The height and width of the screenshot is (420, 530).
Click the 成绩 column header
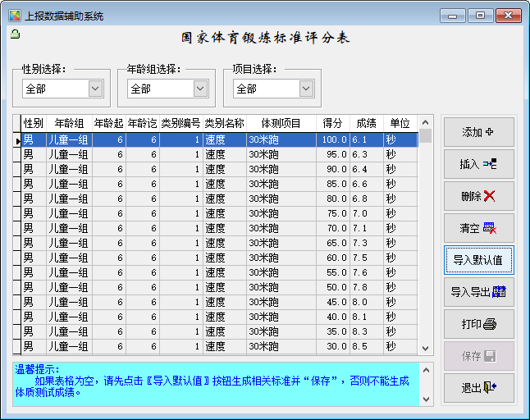(x=367, y=123)
